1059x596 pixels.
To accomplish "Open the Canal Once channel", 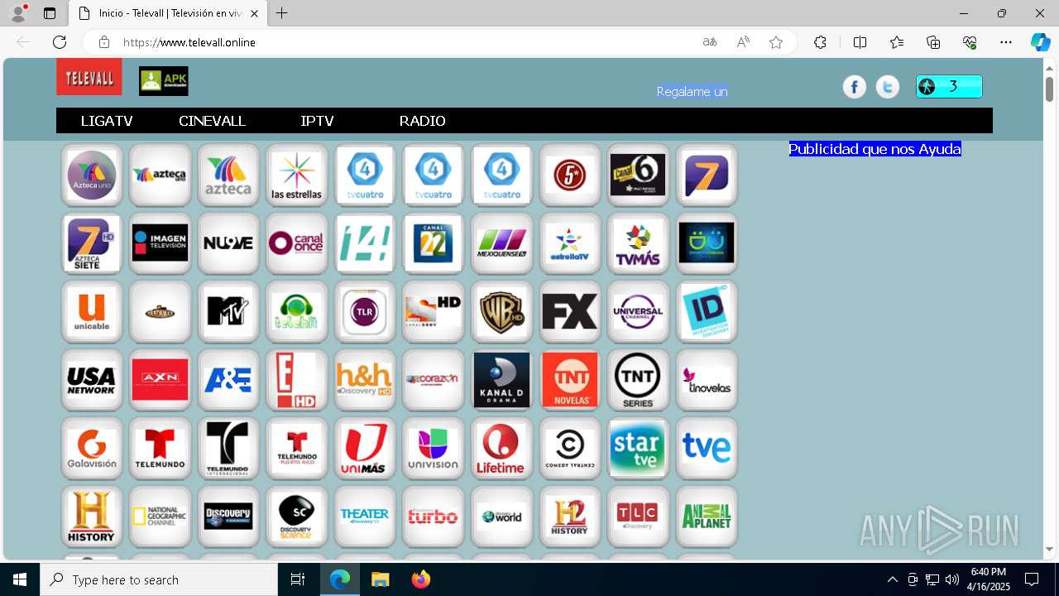I will [296, 243].
